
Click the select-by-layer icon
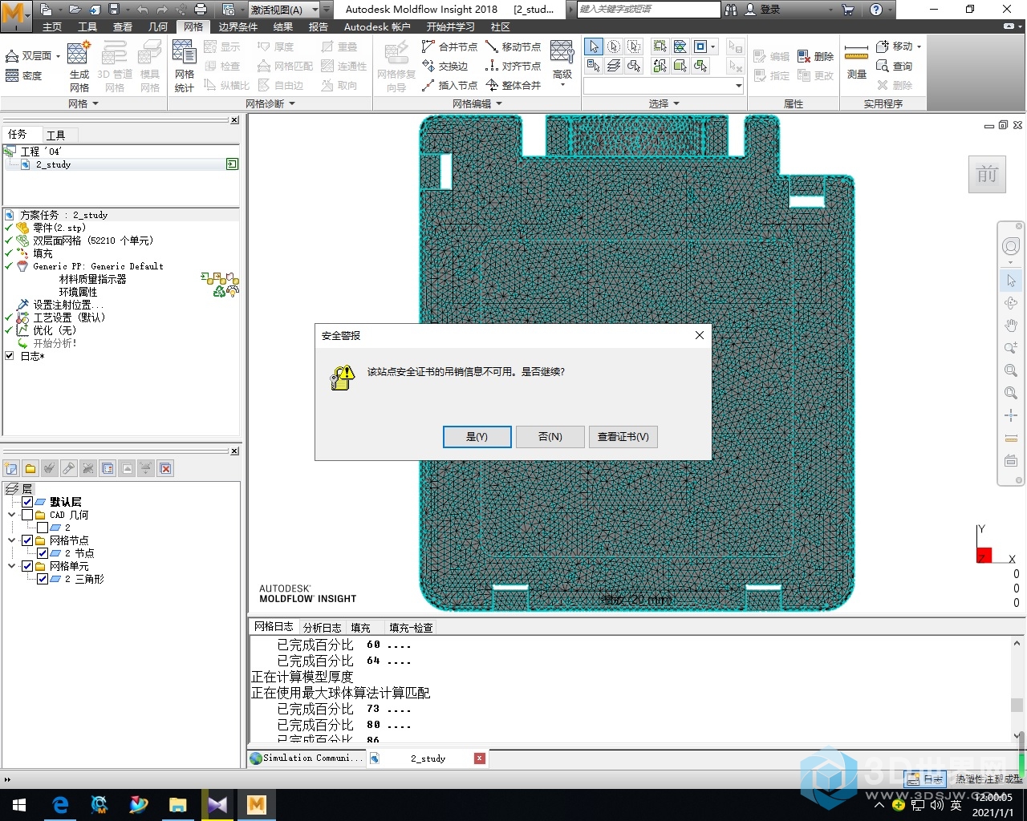tap(614, 66)
